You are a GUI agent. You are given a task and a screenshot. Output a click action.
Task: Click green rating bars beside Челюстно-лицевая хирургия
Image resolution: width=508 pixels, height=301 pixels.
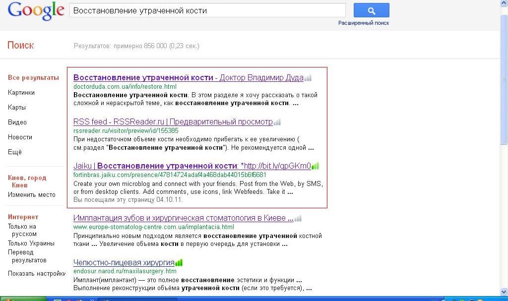point(179,262)
